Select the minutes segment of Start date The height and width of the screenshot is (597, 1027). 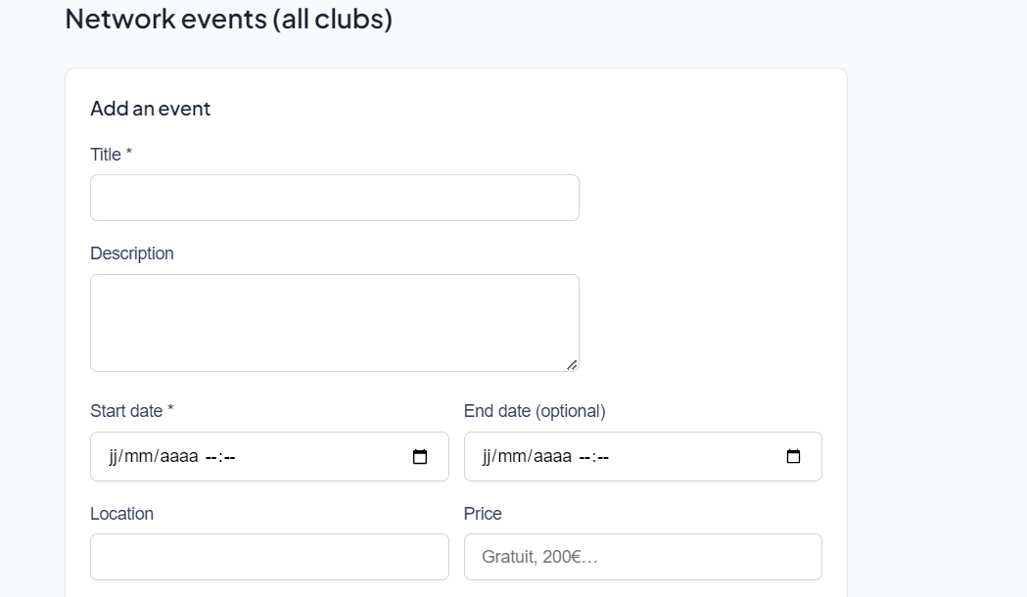(229, 457)
